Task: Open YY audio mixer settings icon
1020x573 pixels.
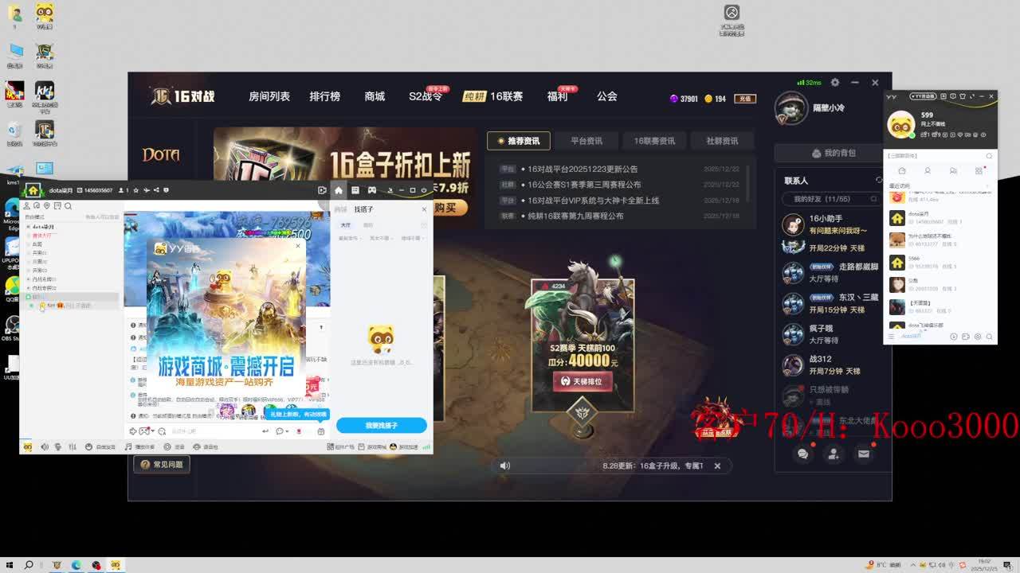Action: 73,447
